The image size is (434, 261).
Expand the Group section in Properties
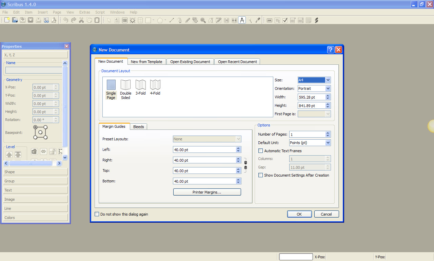(x=36, y=181)
